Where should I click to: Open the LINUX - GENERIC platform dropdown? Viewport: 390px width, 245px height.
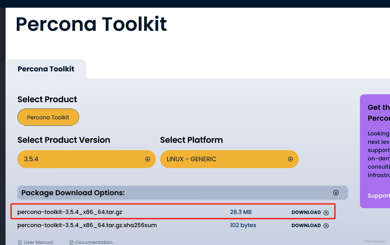click(x=229, y=159)
